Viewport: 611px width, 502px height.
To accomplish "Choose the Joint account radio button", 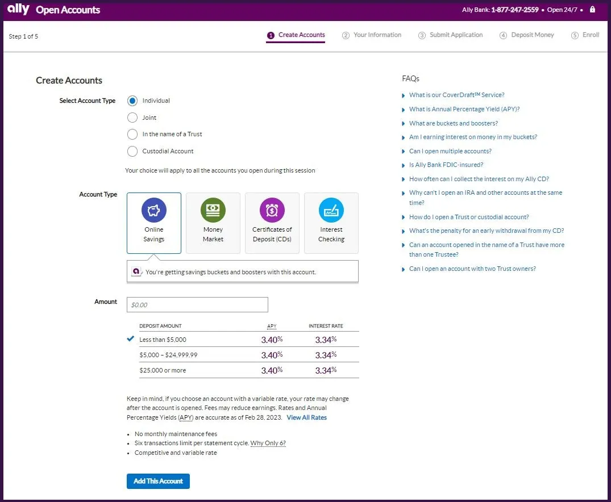I will (132, 118).
